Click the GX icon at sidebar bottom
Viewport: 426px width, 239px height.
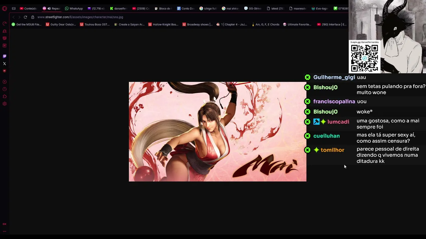(x=4, y=224)
